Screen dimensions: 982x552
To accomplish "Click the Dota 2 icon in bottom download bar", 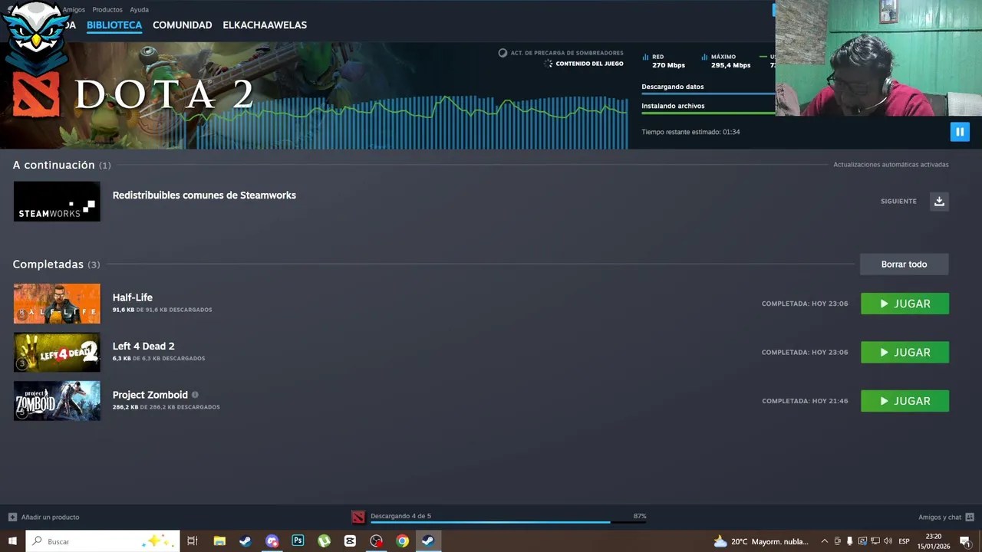I will [x=358, y=517].
